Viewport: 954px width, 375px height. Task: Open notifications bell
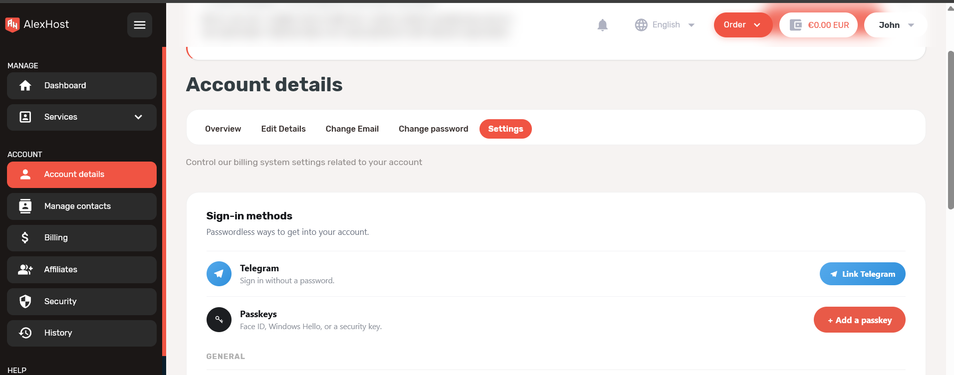click(603, 25)
